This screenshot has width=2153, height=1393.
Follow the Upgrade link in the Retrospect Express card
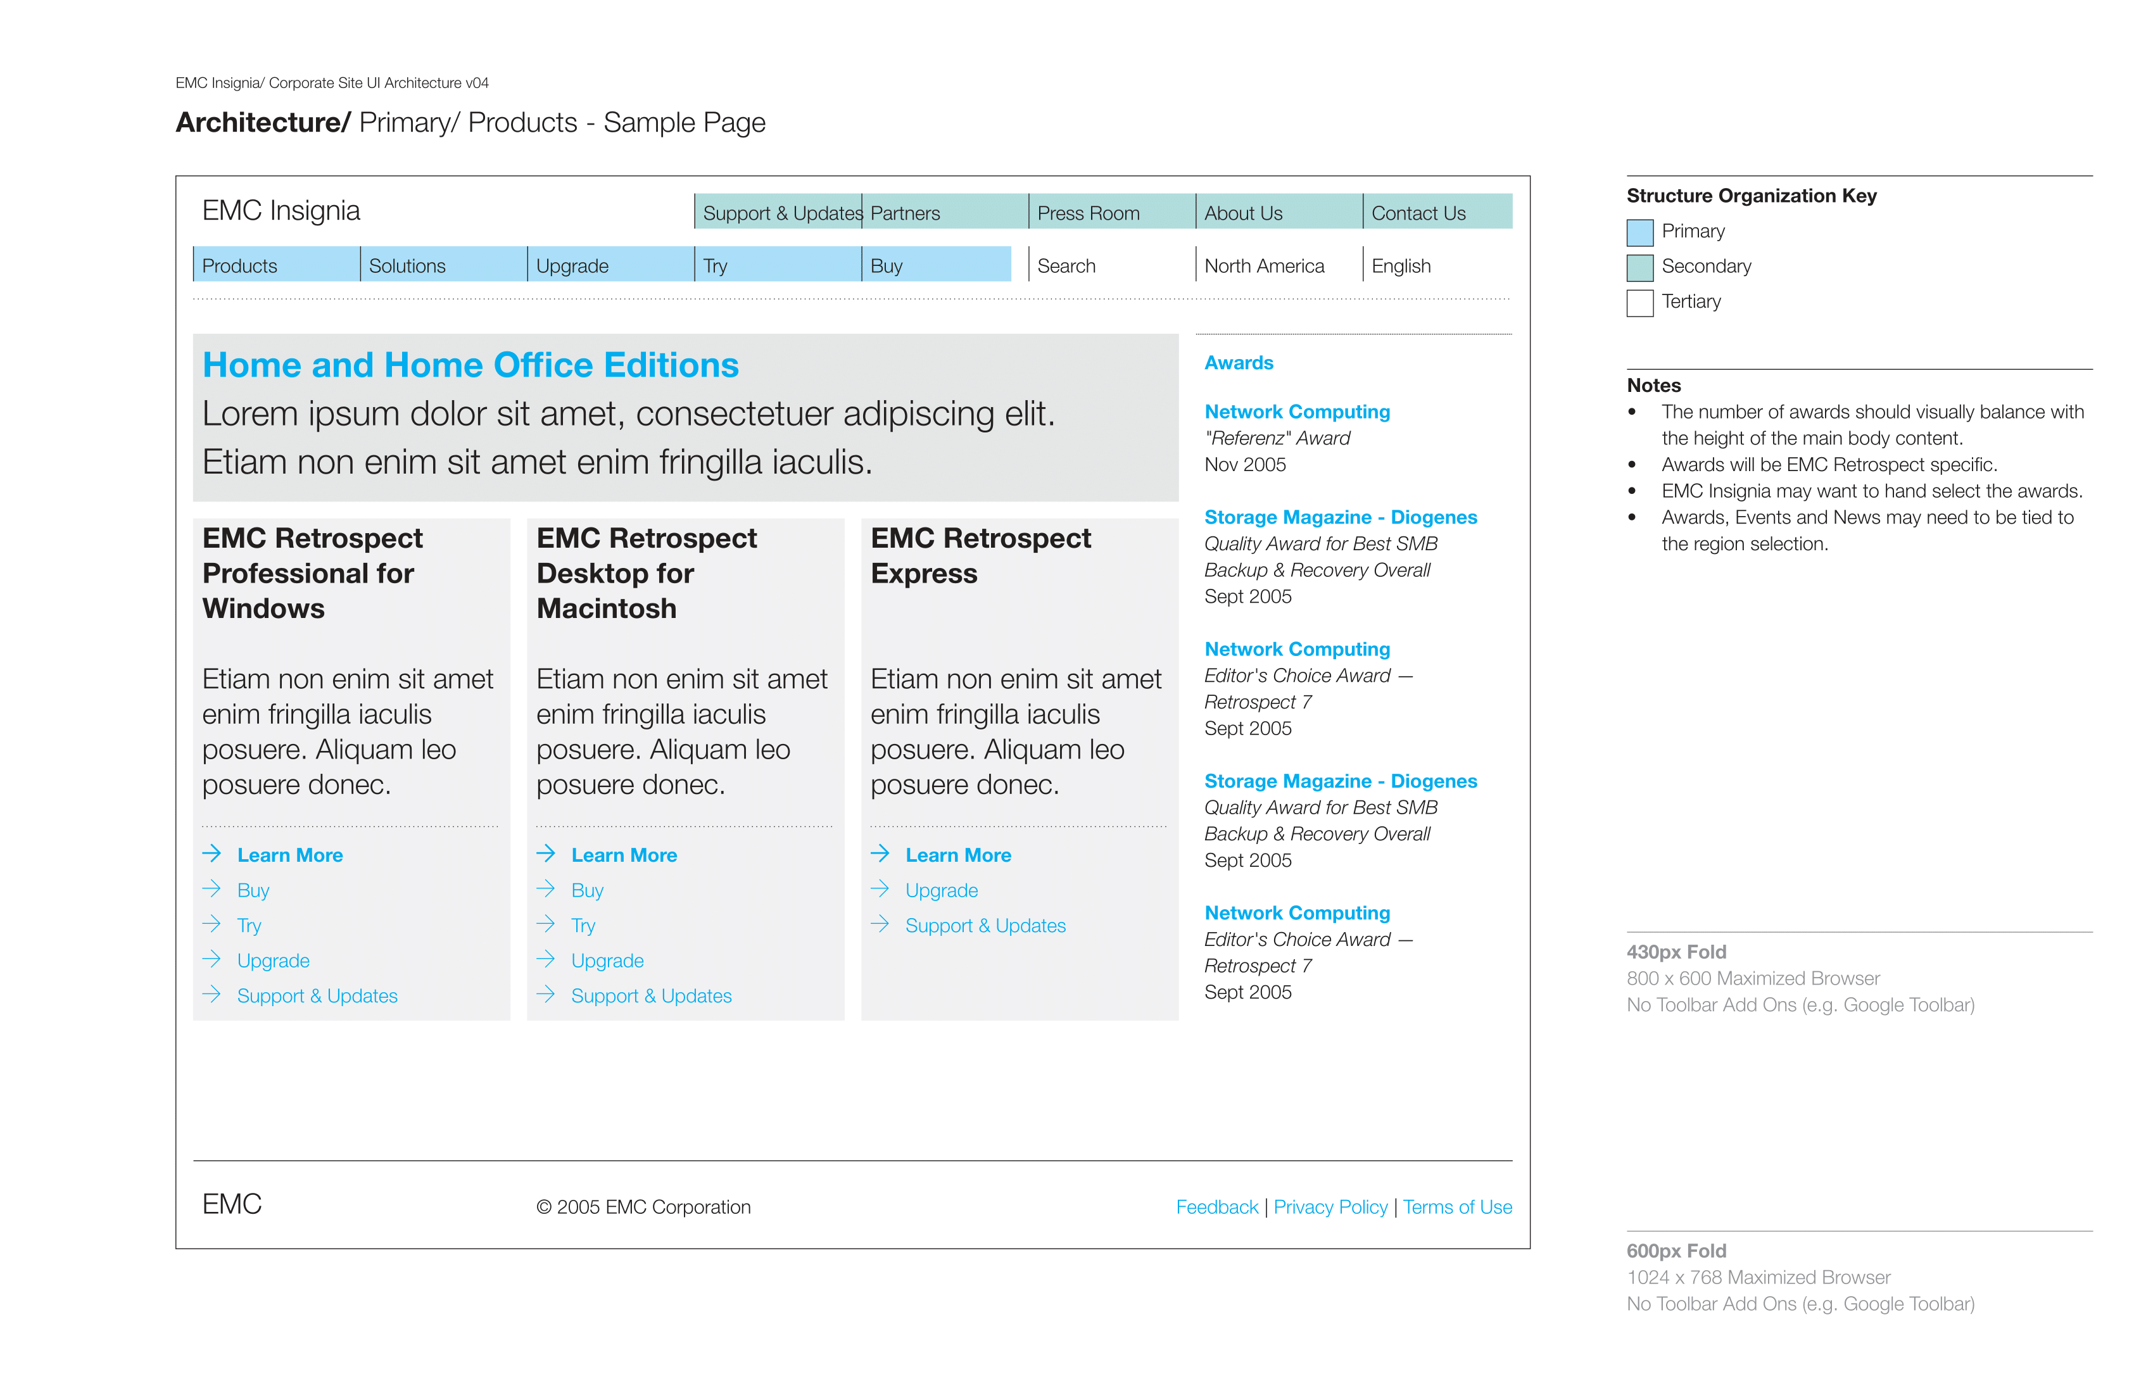click(x=942, y=890)
